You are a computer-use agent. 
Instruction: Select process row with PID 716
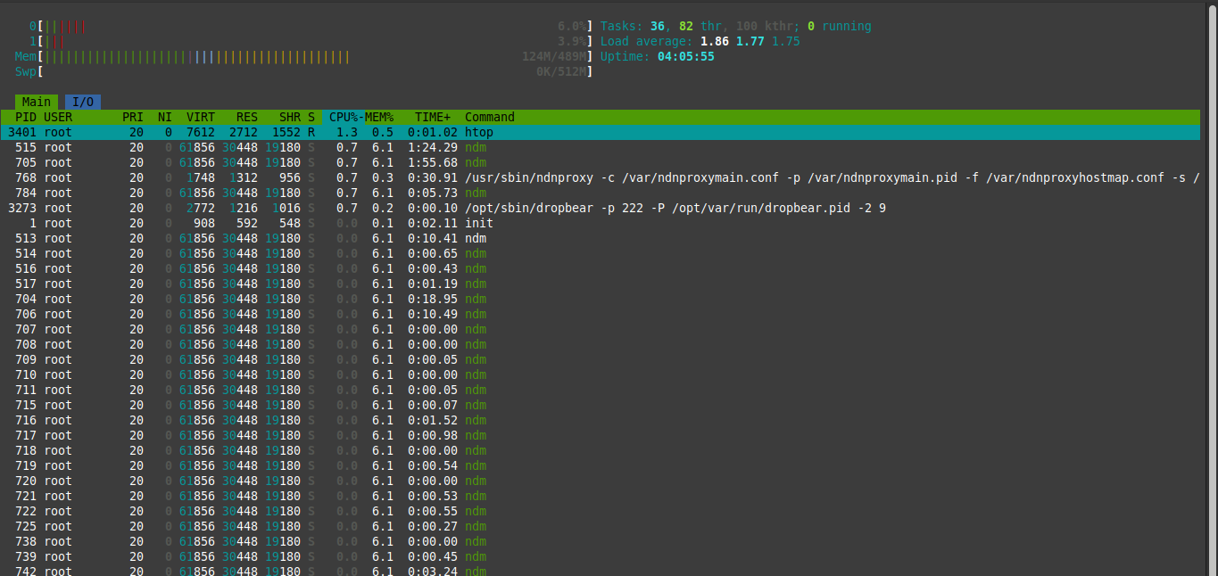pyautogui.click(x=601, y=420)
